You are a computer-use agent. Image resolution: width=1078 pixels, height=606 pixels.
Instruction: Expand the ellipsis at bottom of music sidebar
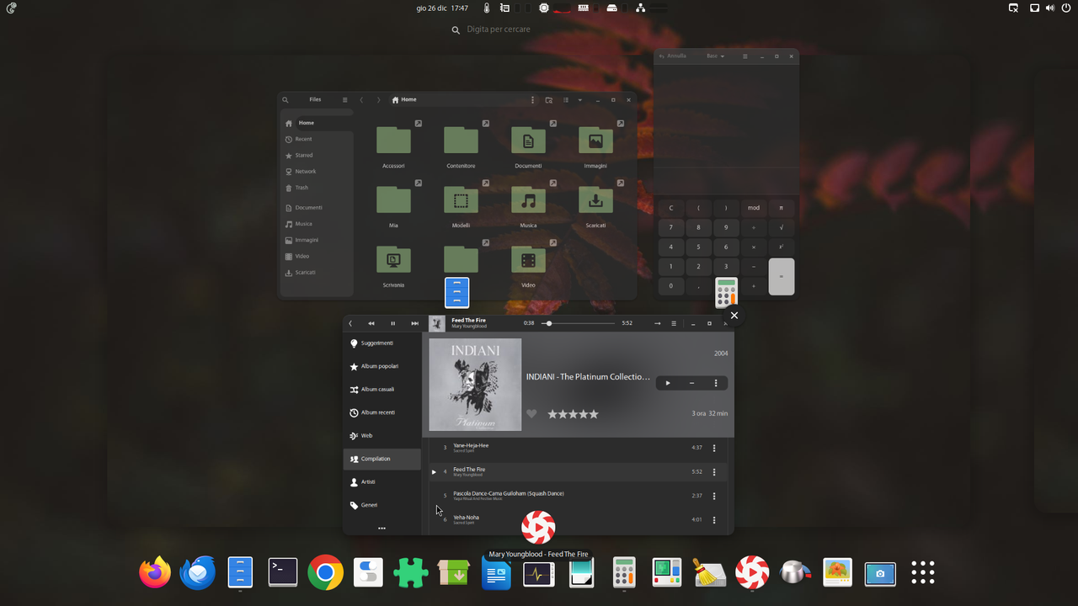(x=382, y=528)
